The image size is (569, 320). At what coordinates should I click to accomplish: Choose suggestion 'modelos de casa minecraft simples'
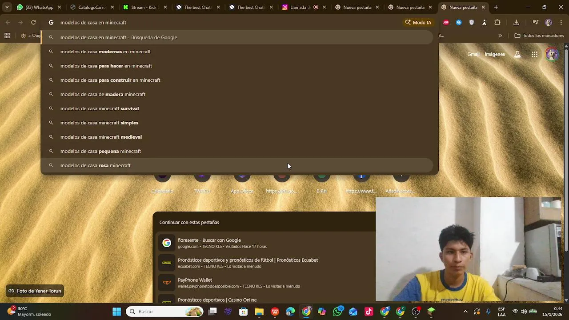point(236,123)
